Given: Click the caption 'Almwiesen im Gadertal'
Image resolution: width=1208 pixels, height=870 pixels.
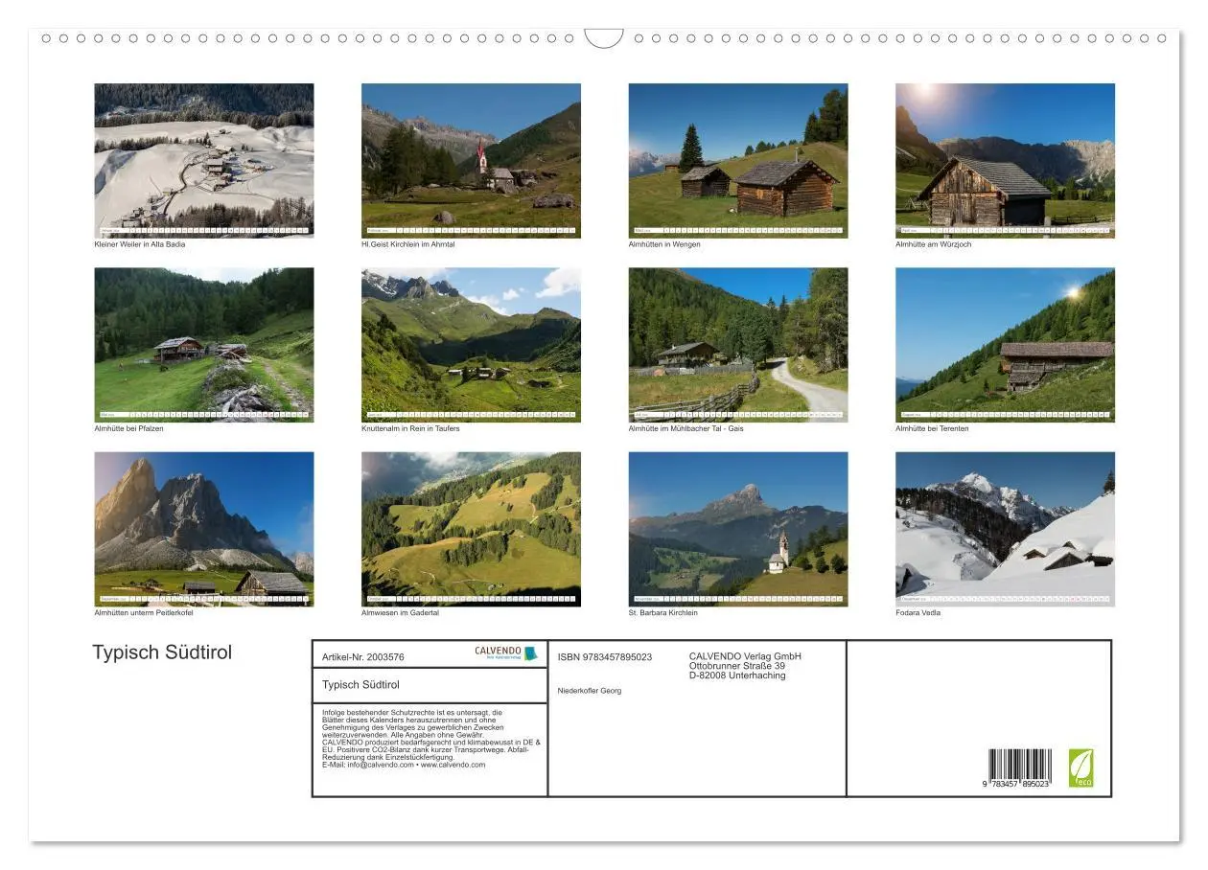Looking at the screenshot, I should coord(400,613).
